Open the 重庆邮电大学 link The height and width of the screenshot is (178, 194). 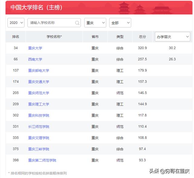click(38, 71)
